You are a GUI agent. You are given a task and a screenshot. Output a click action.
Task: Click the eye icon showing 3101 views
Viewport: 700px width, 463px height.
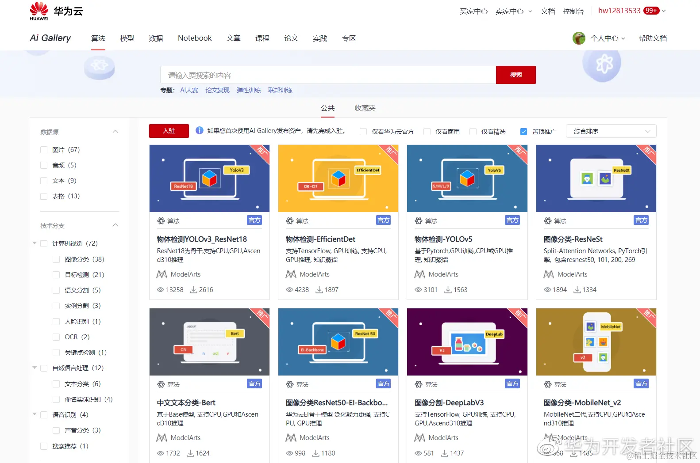coord(418,290)
